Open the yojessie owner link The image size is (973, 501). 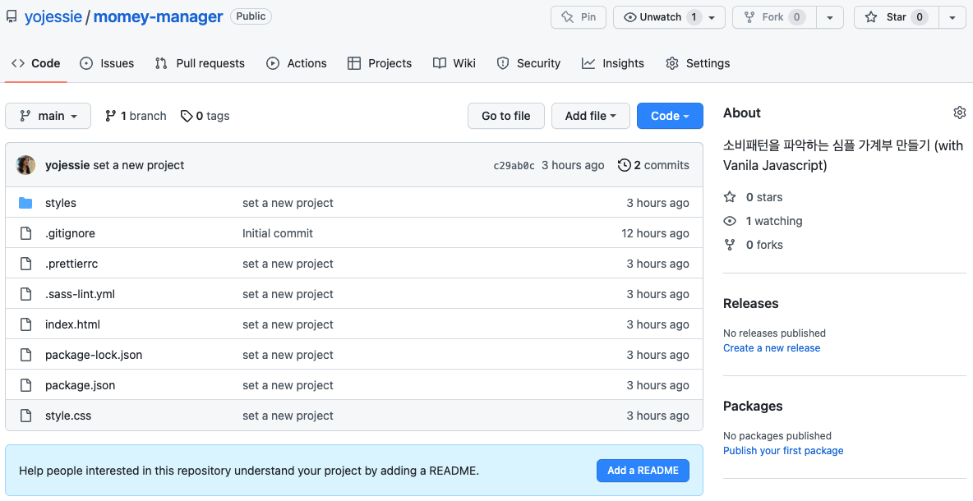[x=53, y=16]
